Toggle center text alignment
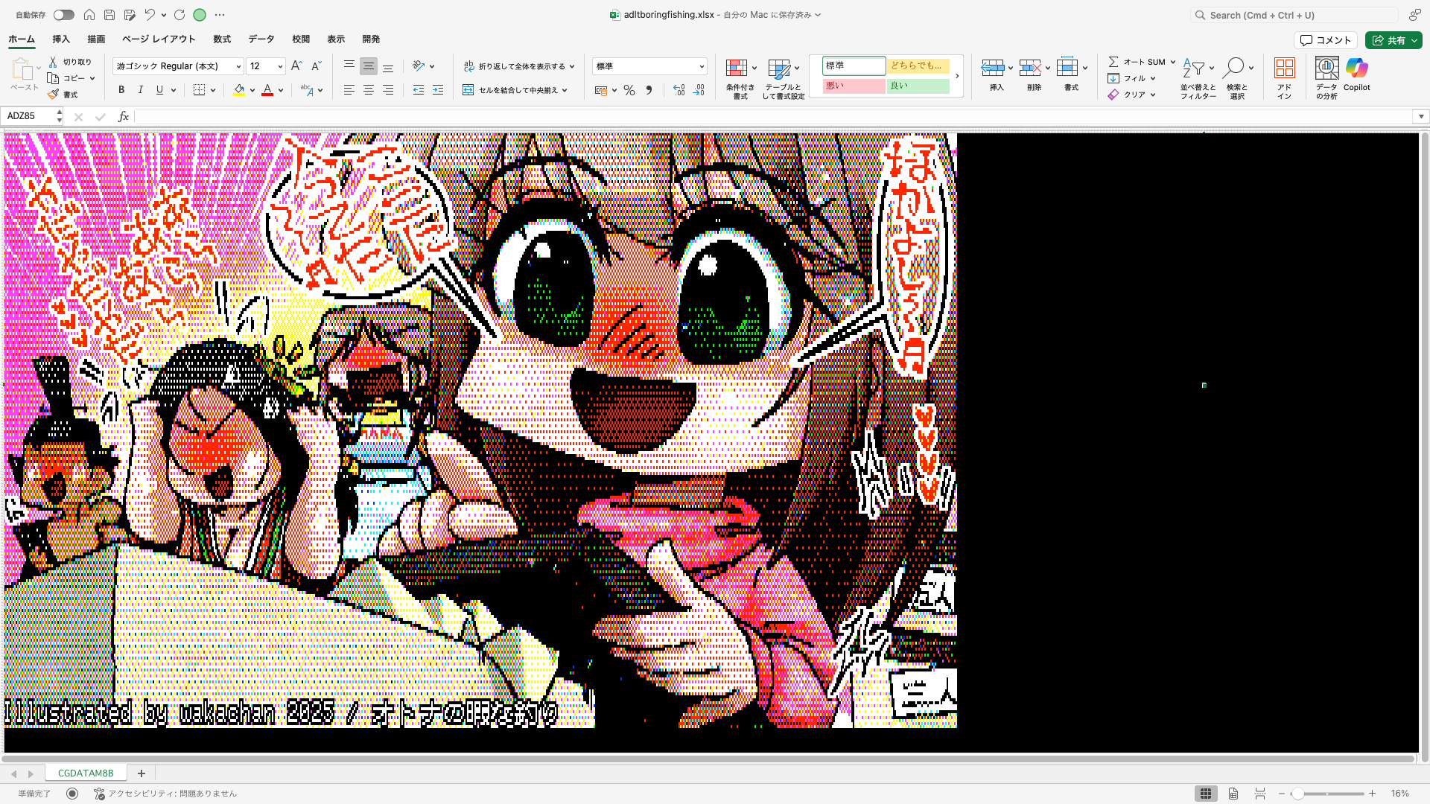Image resolution: width=1430 pixels, height=804 pixels. [368, 90]
